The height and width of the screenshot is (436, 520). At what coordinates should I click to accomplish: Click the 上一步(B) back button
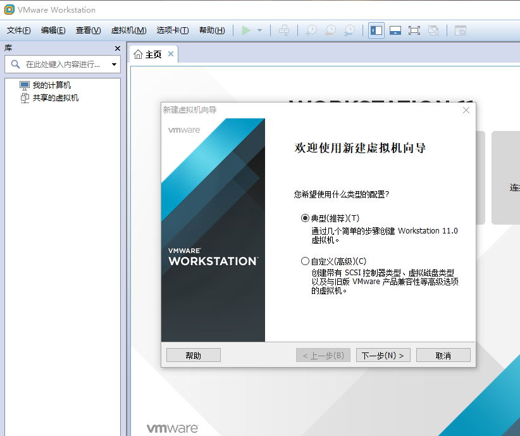323,356
